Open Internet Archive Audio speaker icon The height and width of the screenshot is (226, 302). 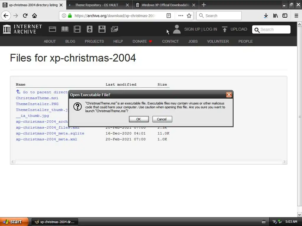tap(90, 29)
